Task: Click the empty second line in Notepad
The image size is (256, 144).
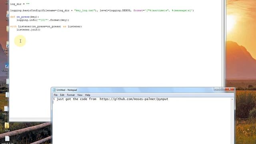Action: click(141, 102)
